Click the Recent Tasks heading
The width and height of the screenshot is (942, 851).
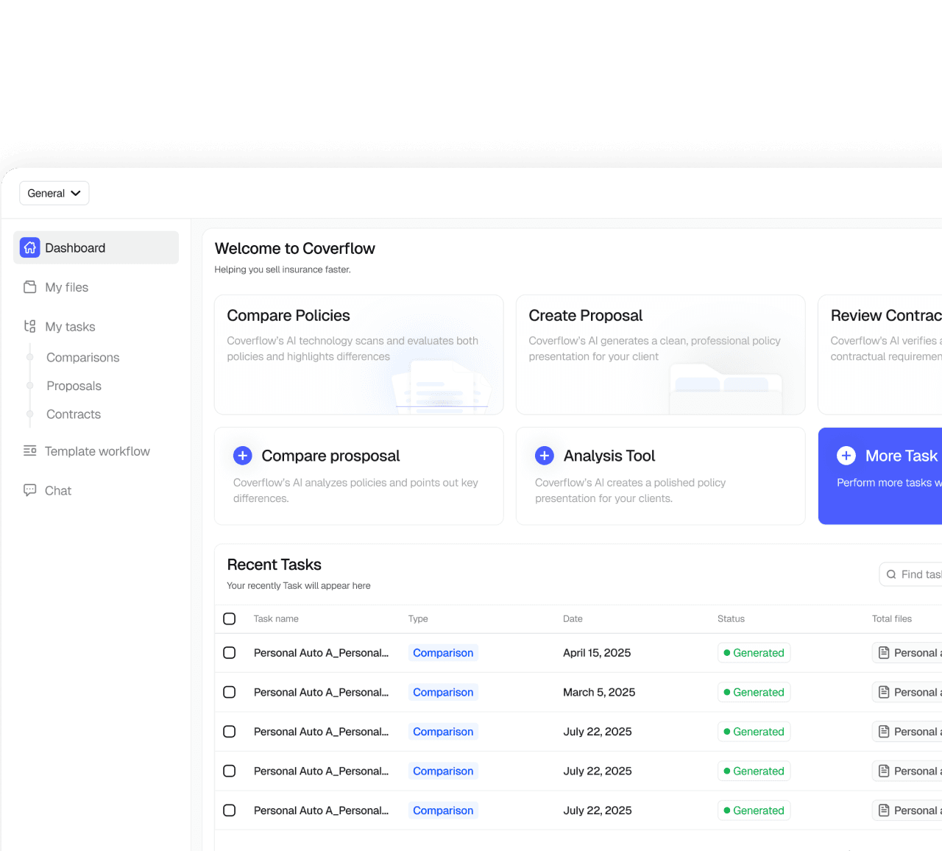[274, 565]
